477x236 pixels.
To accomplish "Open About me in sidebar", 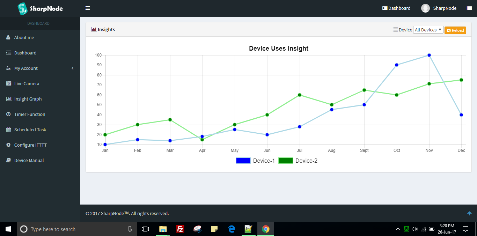I will pyautogui.click(x=24, y=37).
